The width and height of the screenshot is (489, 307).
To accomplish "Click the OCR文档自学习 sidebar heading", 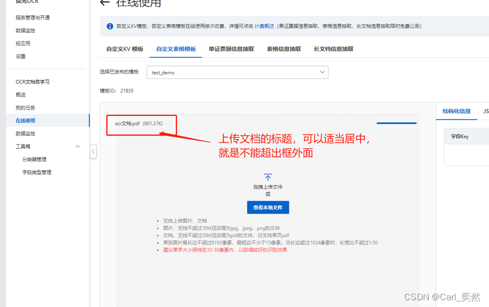I will pyautogui.click(x=32, y=82).
